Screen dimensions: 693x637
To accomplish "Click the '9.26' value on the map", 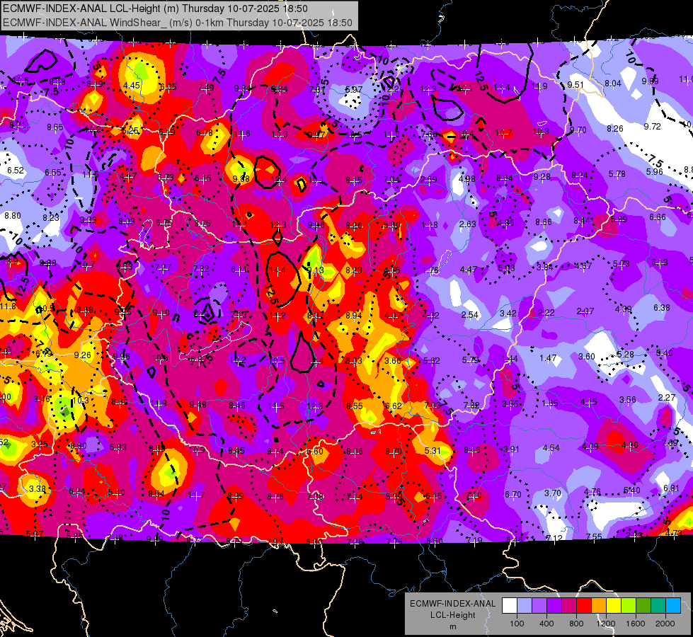I will pos(83,355).
